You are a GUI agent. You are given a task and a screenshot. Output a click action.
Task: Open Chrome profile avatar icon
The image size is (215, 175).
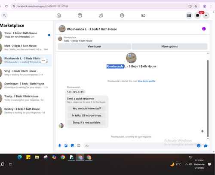(205, 6)
